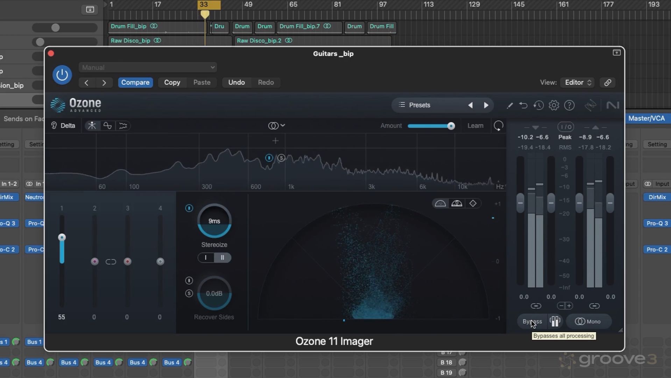This screenshot has width=671, height=378.
Task: Toggle the plugin window link icon
Action: click(x=608, y=83)
